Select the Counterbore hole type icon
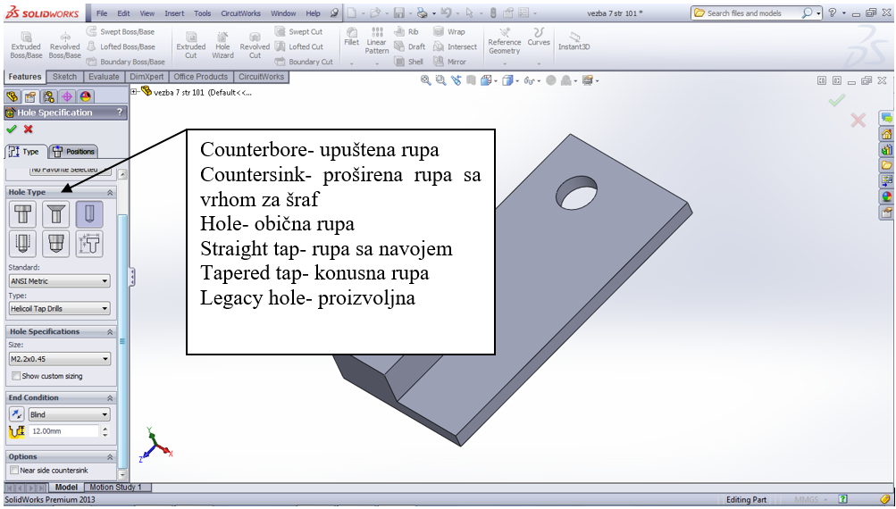The height and width of the screenshot is (509, 896). [x=23, y=215]
